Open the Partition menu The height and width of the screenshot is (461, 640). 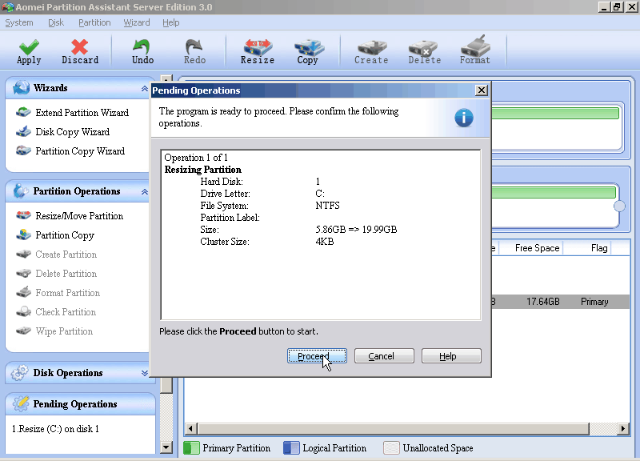(94, 22)
